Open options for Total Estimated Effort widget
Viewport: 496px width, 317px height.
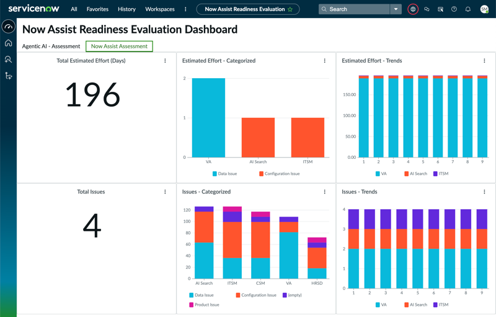pos(165,61)
